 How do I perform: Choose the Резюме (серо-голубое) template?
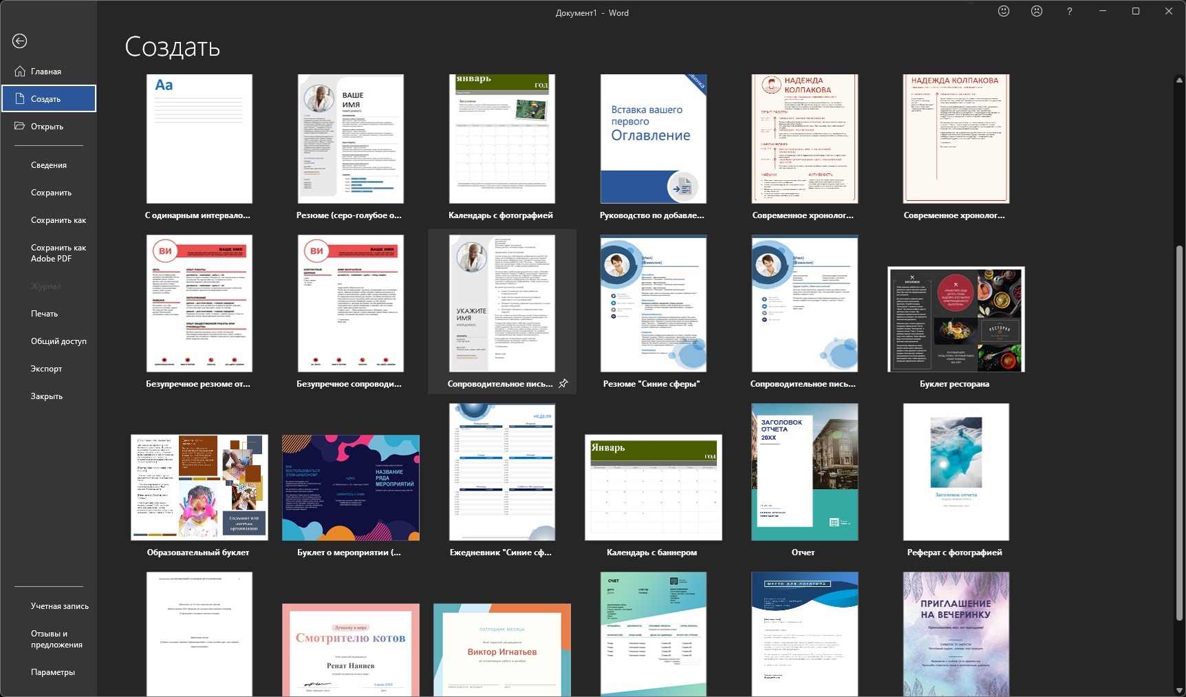click(350, 139)
